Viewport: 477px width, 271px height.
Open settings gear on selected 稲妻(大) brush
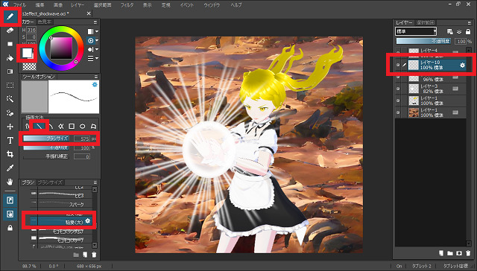tap(88, 221)
